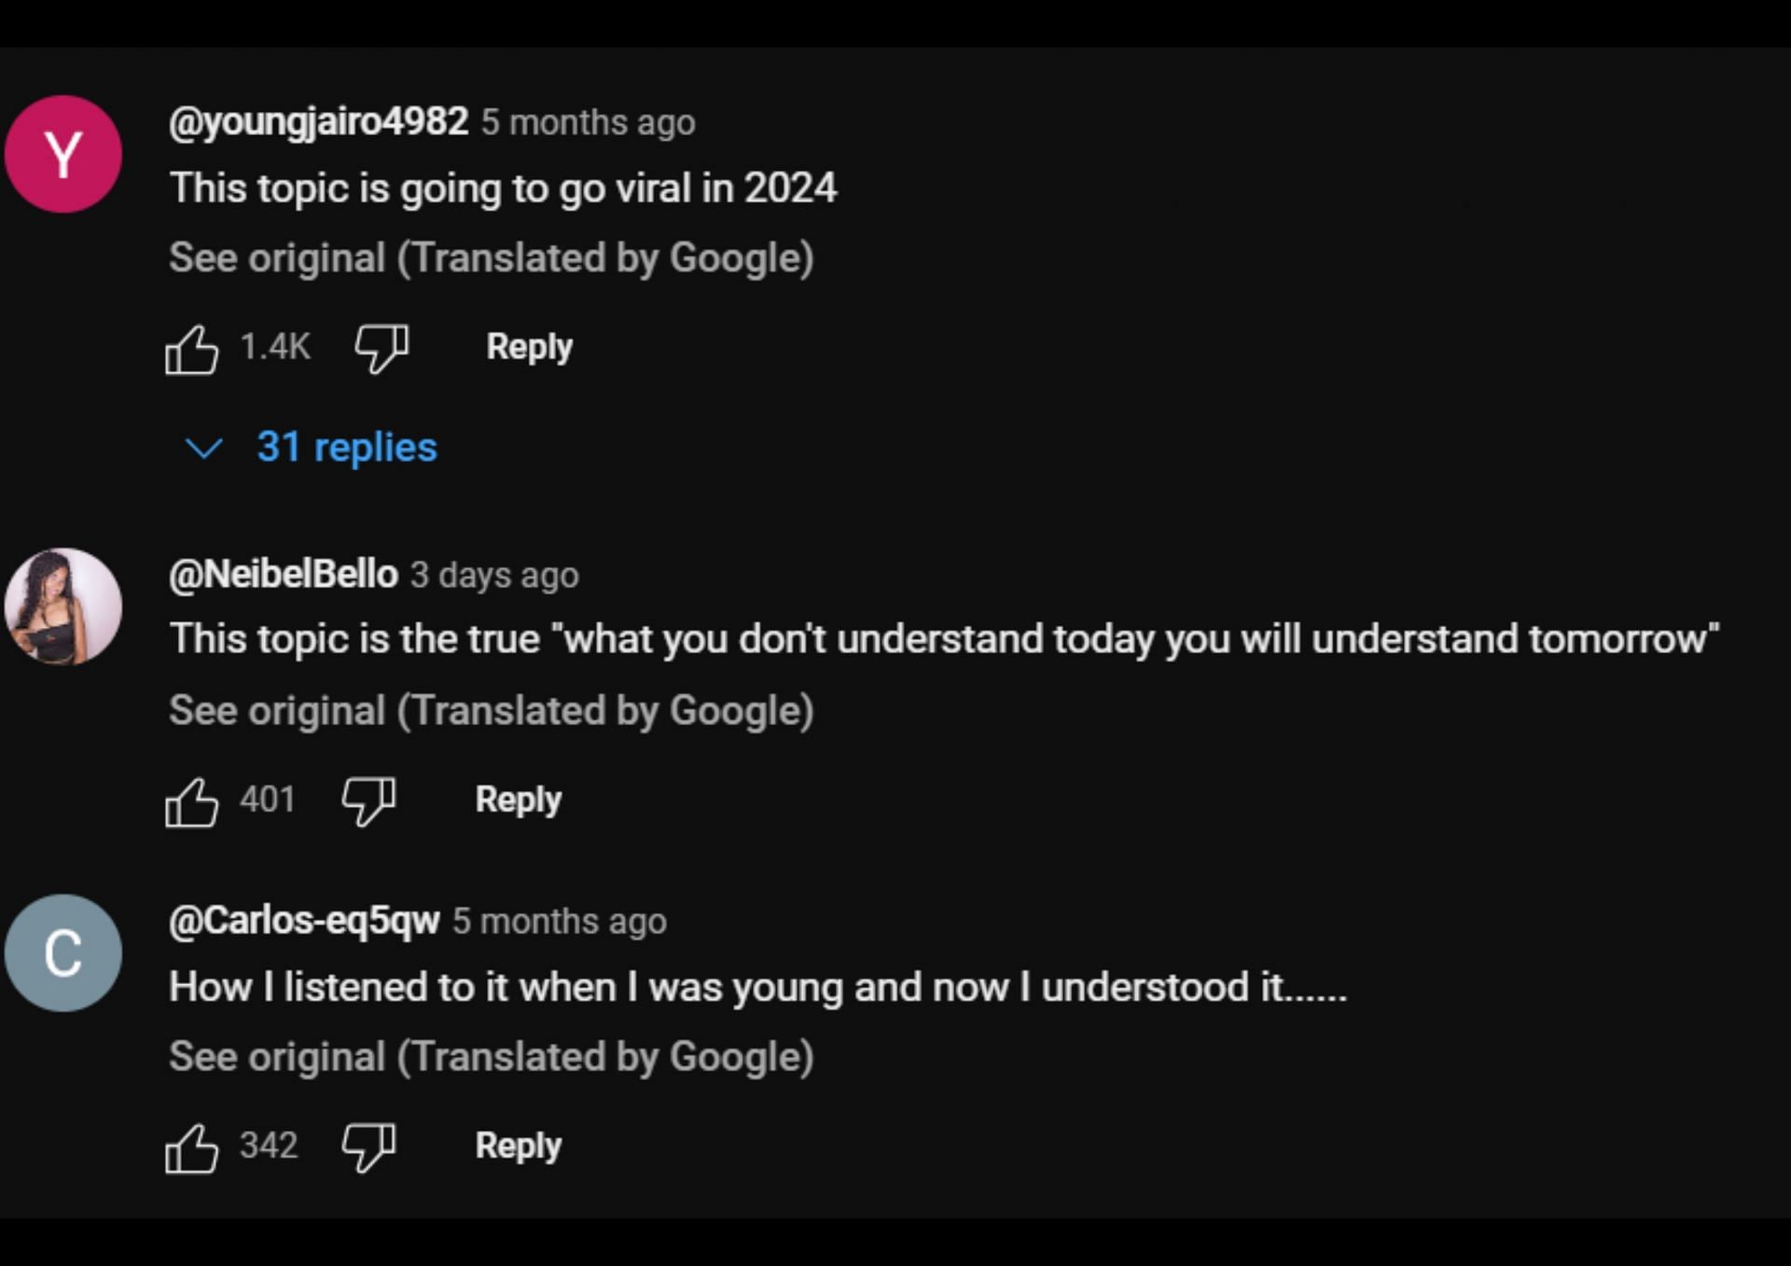Viewport: 1791px width, 1266px height.
Task: Open the @youngjairo4982 username link
Action: [318, 122]
